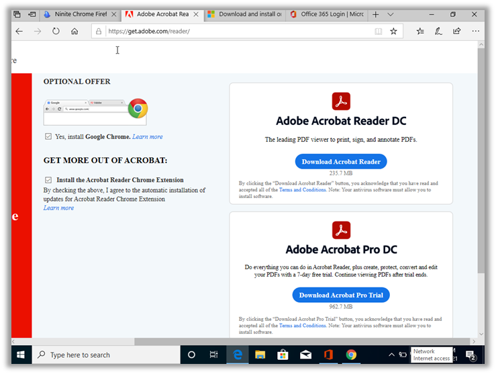
Task: Click Download Acrobat Pro Trial button
Action: [341, 295]
